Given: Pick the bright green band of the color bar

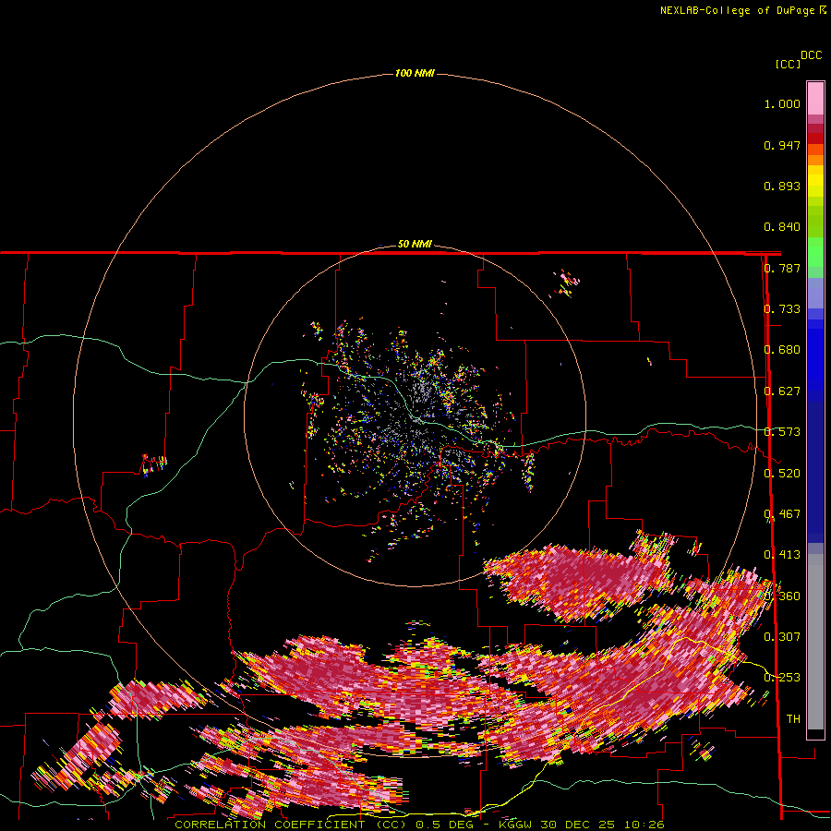Looking at the screenshot, I should point(815,252).
